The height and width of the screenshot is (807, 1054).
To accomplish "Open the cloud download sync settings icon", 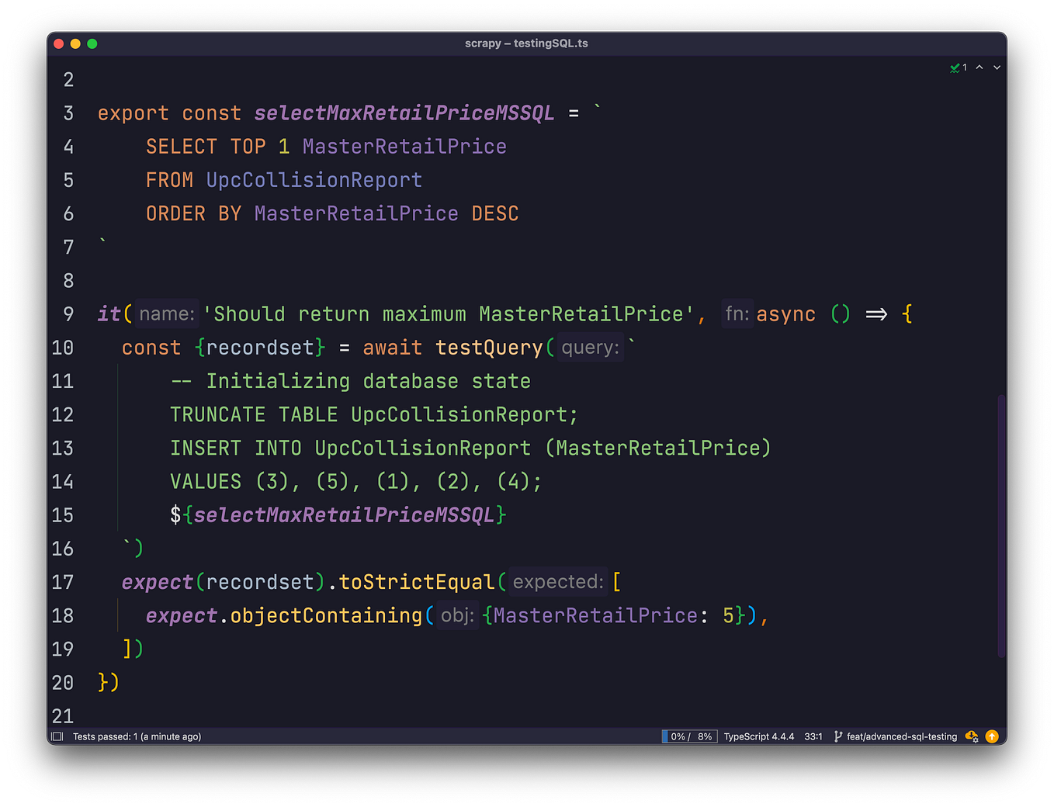I will (x=971, y=736).
